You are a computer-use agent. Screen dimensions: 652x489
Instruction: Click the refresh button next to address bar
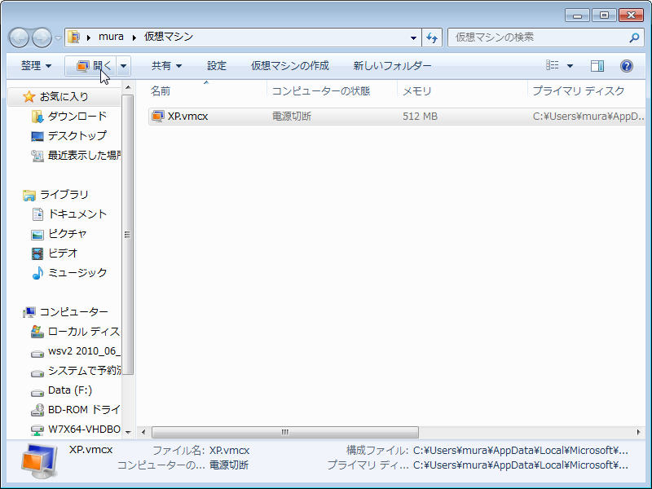[432, 37]
